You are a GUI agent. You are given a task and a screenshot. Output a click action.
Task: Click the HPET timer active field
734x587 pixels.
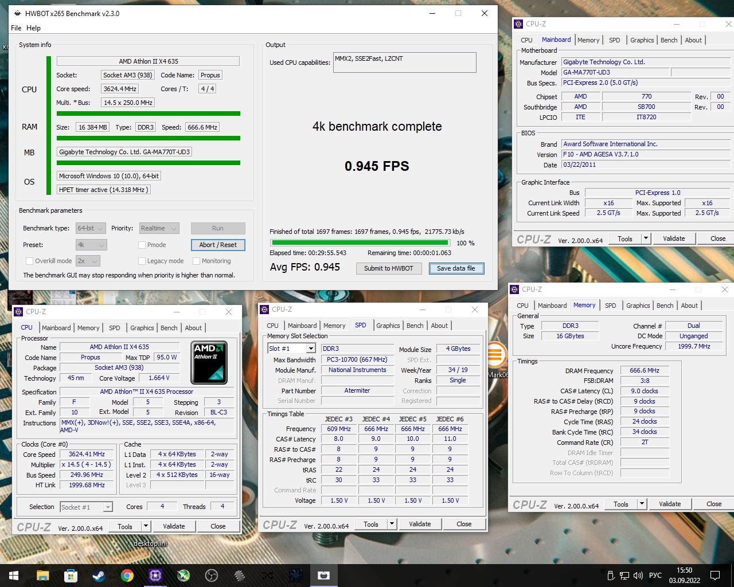click(x=104, y=190)
